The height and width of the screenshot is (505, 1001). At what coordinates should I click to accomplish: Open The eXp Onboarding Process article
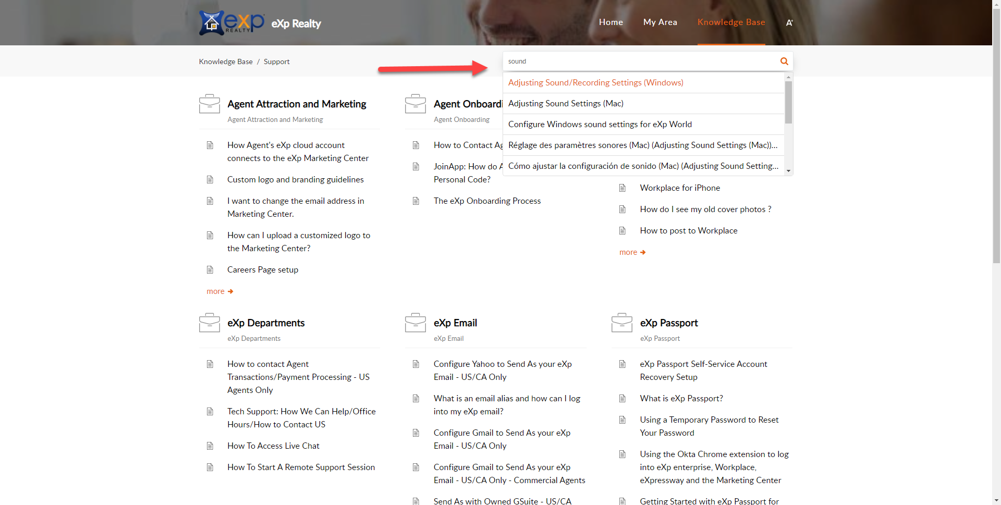[487, 201]
